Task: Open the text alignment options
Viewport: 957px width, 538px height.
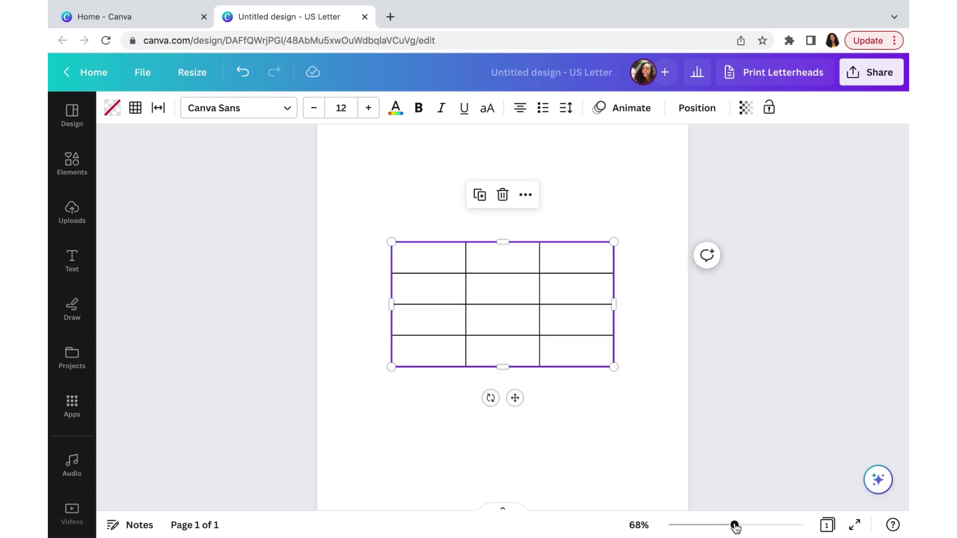Action: click(520, 108)
